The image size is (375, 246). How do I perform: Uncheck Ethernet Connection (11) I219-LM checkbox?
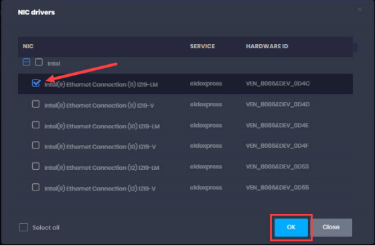pos(36,83)
